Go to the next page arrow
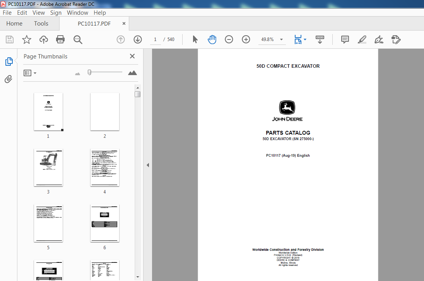The width and height of the screenshot is (424, 281). 138,39
